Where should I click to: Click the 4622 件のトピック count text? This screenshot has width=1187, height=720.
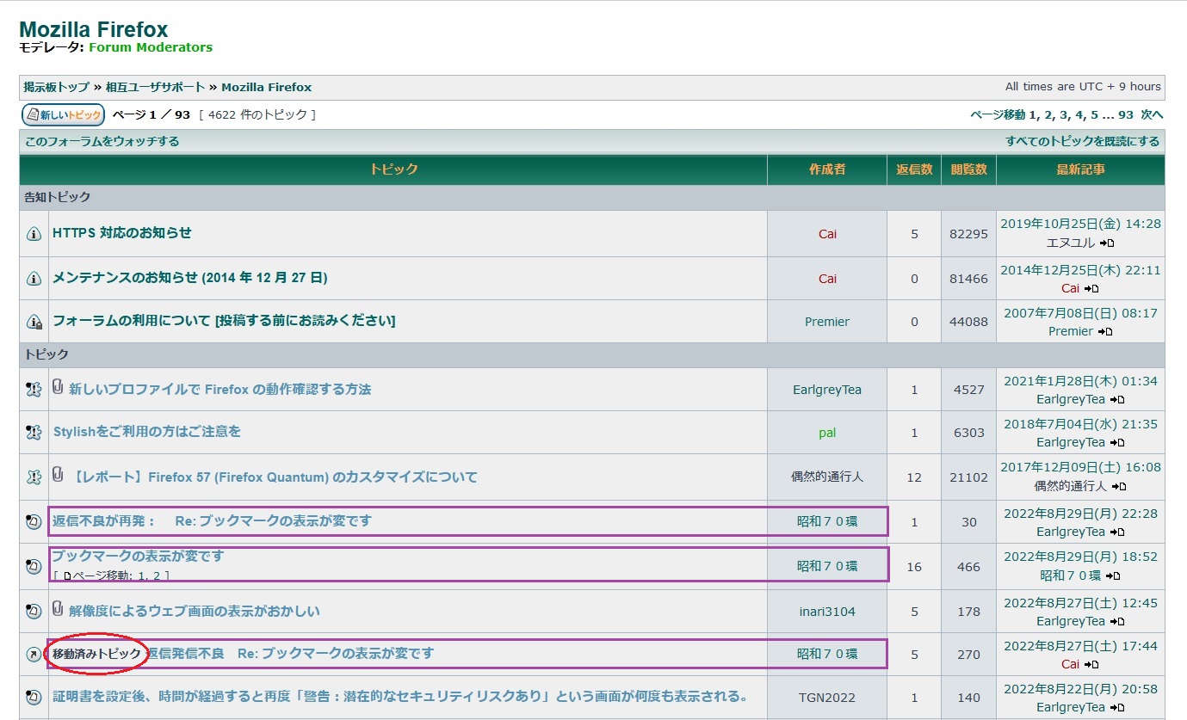click(x=257, y=114)
